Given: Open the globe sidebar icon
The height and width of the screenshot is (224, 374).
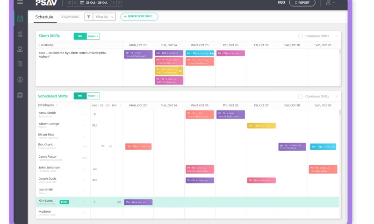Looking at the screenshot, I should click(x=20, y=95).
